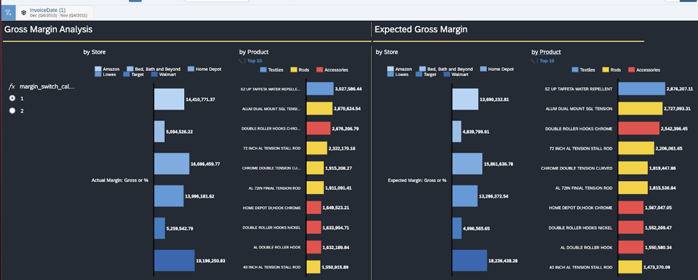Click Lowes legend swatch in Expected Gross Margin
The width and height of the screenshot is (698, 280).
click(391, 74)
